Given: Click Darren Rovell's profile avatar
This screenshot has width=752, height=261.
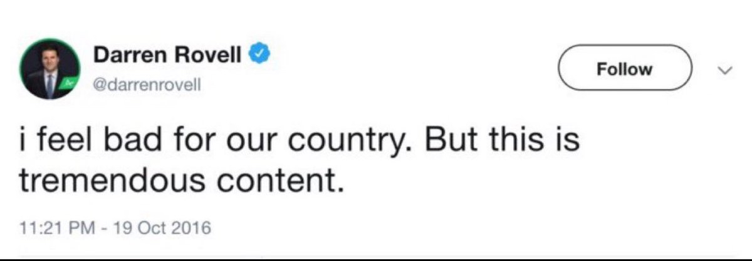Looking at the screenshot, I should pos(49,72).
